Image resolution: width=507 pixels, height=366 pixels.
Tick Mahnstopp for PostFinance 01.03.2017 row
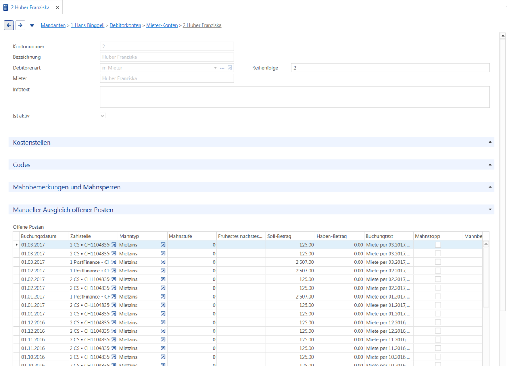[438, 262]
